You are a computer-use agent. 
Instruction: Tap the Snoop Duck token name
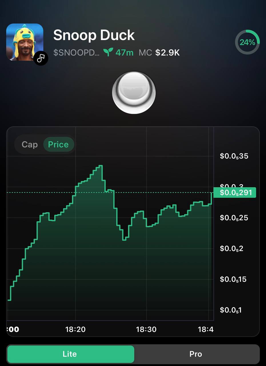[94, 35]
